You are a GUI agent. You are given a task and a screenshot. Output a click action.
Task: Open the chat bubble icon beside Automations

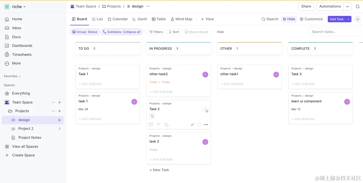pos(358,6)
